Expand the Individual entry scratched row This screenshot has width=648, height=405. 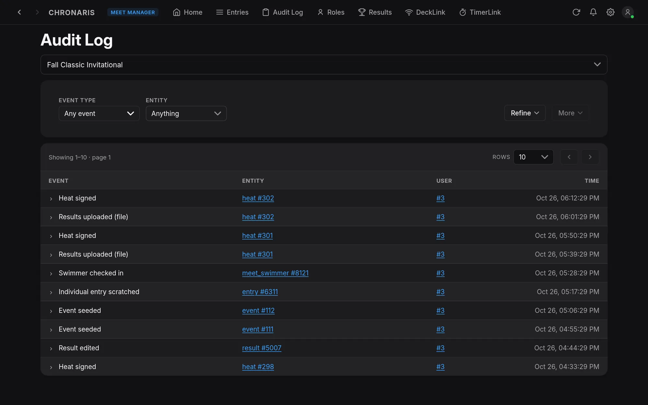(51, 292)
